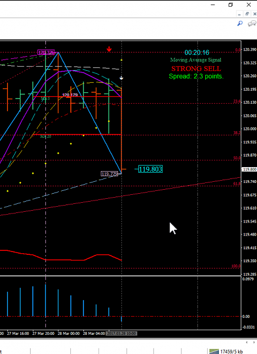
Task: Select the cyan 119.803 price label
Action: point(150,169)
